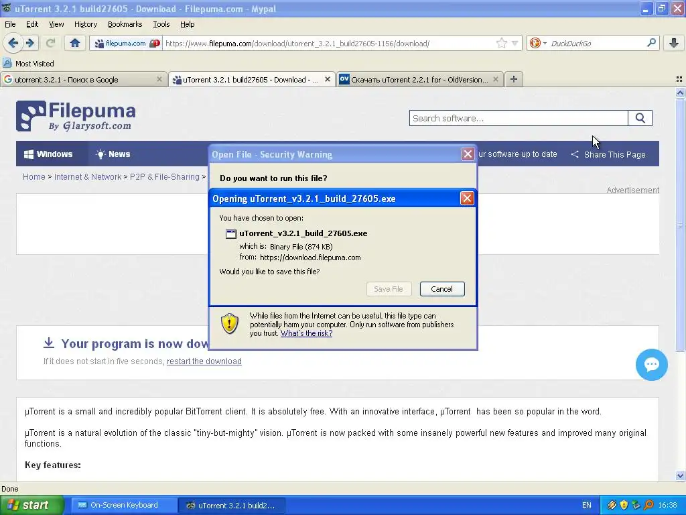This screenshot has height=515, width=686.
Task: Click the URL in the address bar
Action: tap(297, 44)
